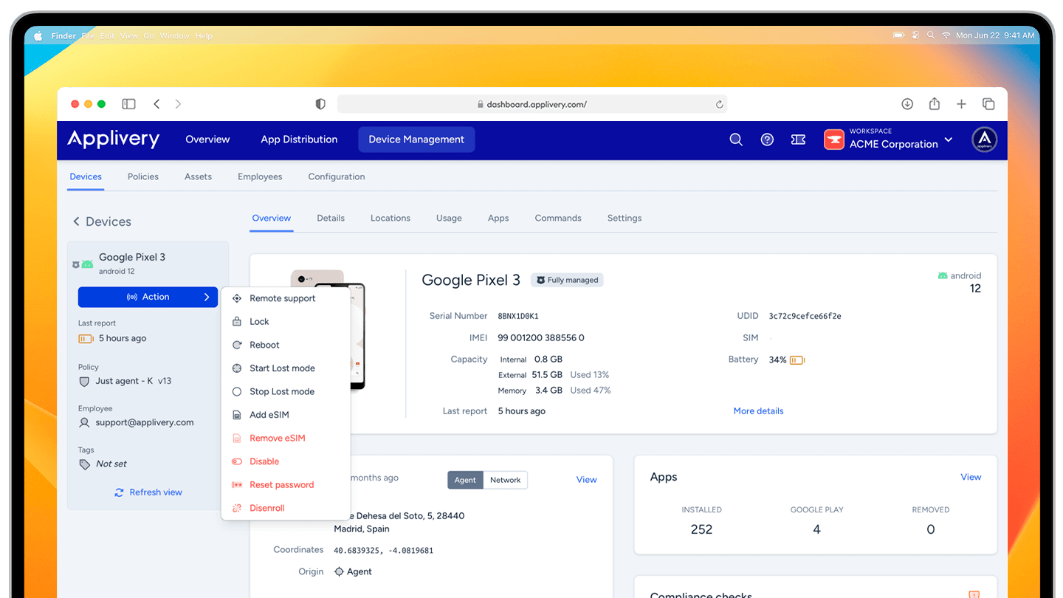The width and height of the screenshot is (1063, 598).
Task: Click the Safari address bar
Action: point(532,104)
